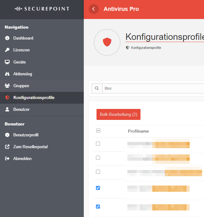Go back using the round arrow button
Image resolution: width=204 pixels, height=217 pixels.
tap(94, 9)
